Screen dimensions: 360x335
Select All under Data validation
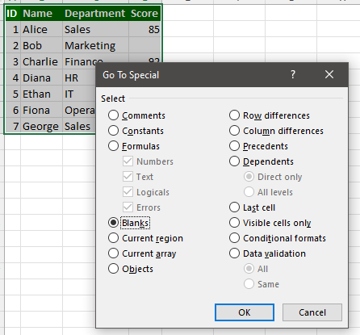point(249,269)
